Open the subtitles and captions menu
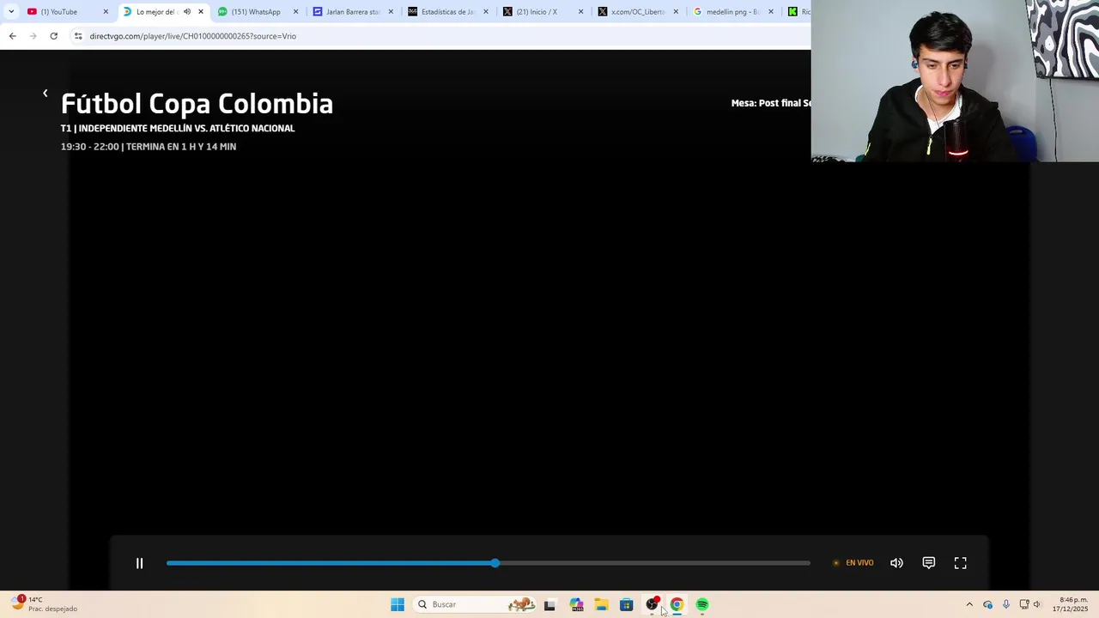This screenshot has height=618, width=1099. [x=928, y=563]
